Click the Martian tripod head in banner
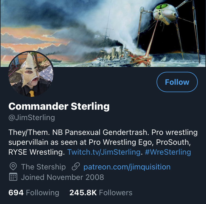The image size is (206, 204). point(165,13)
